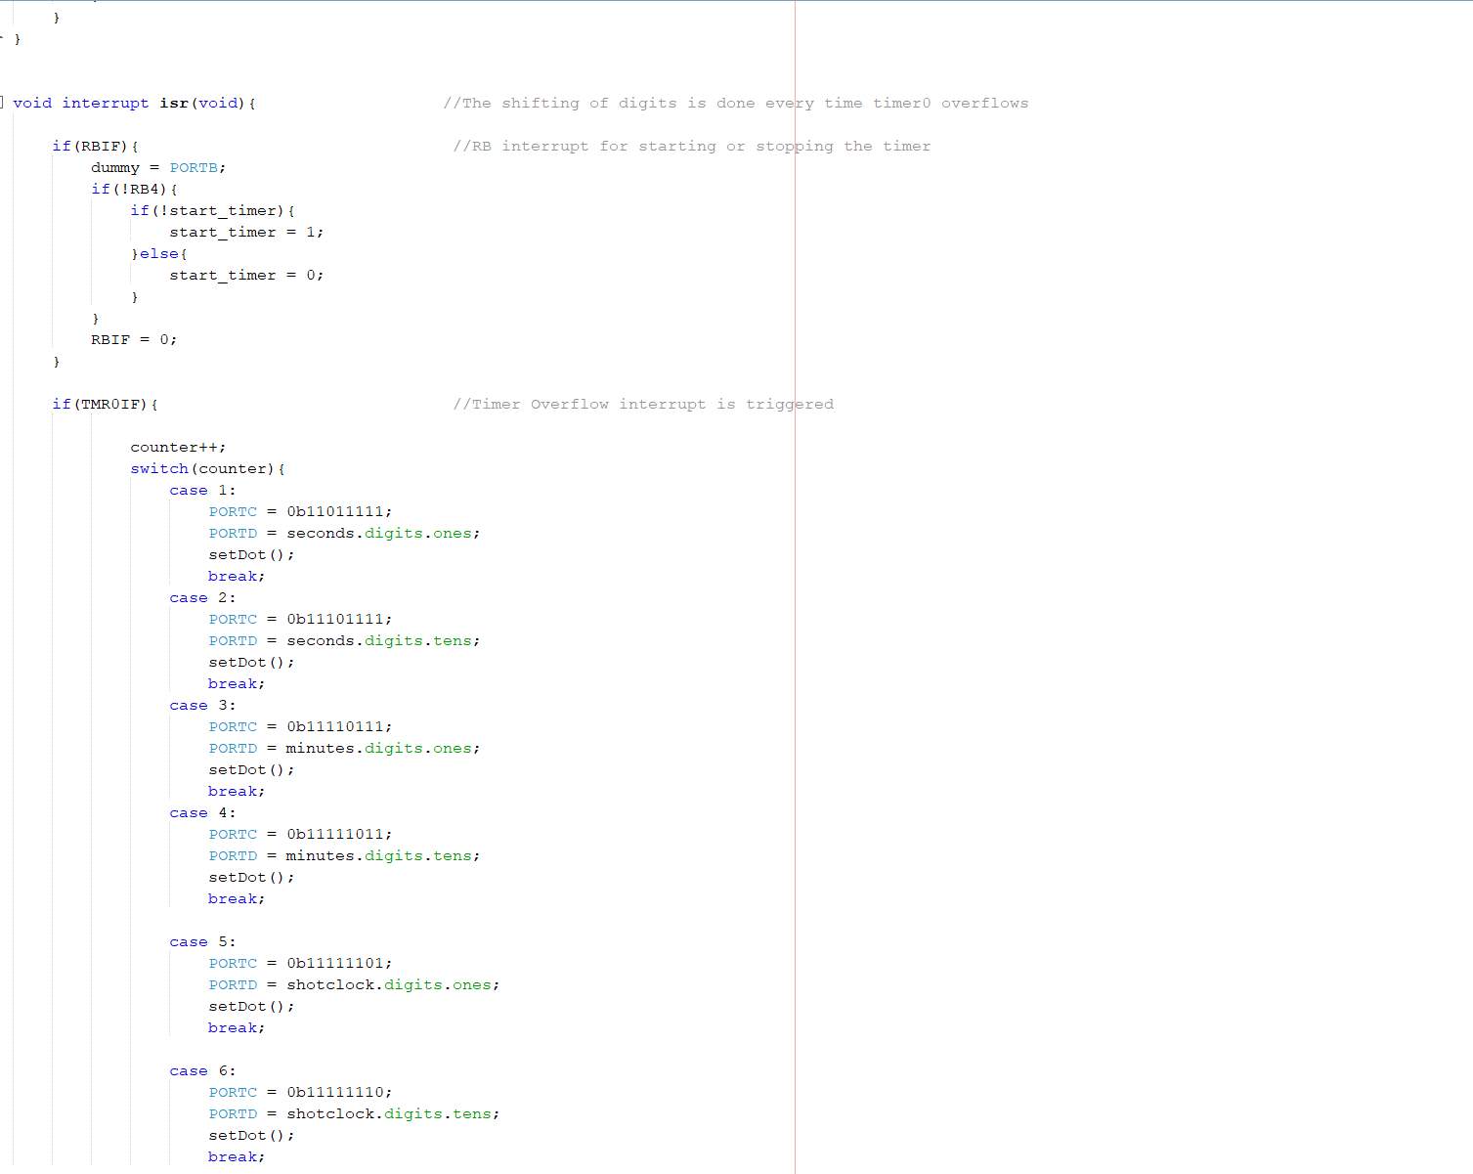
Task: Click 'PORTD = minutes.digits.ones;' line
Action: point(344,748)
